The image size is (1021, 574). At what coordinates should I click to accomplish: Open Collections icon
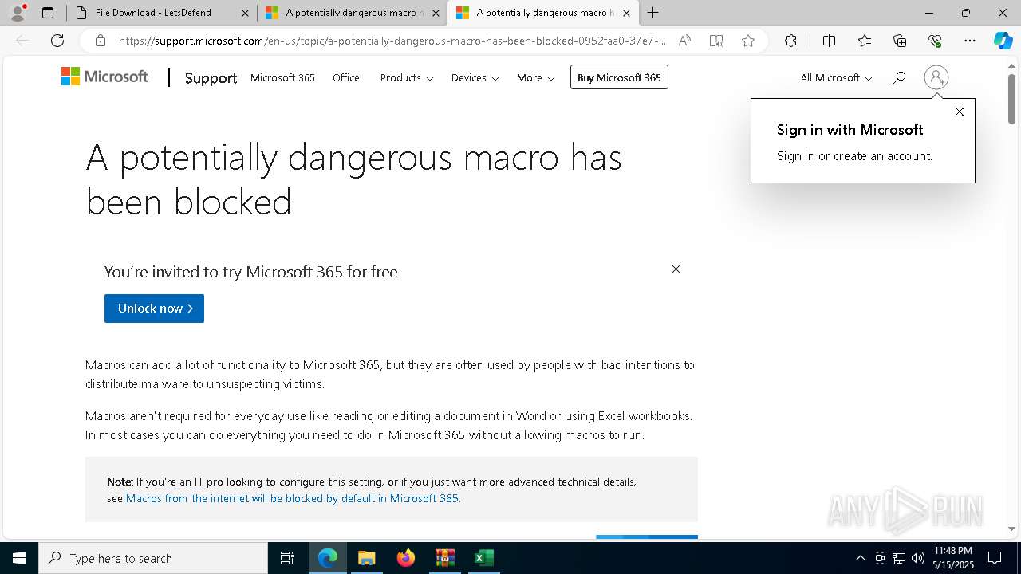pos(900,41)
